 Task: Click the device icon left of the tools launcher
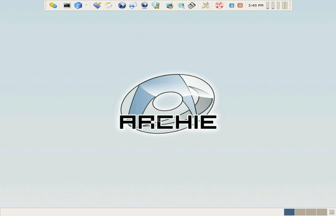click(192, 5)
